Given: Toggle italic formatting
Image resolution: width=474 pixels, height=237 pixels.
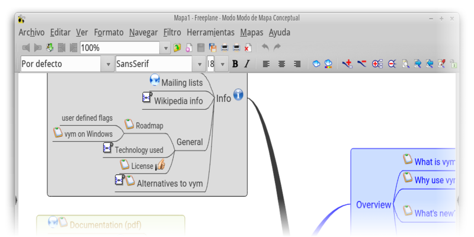Looking at the screenshot, I should pos(247,64).
